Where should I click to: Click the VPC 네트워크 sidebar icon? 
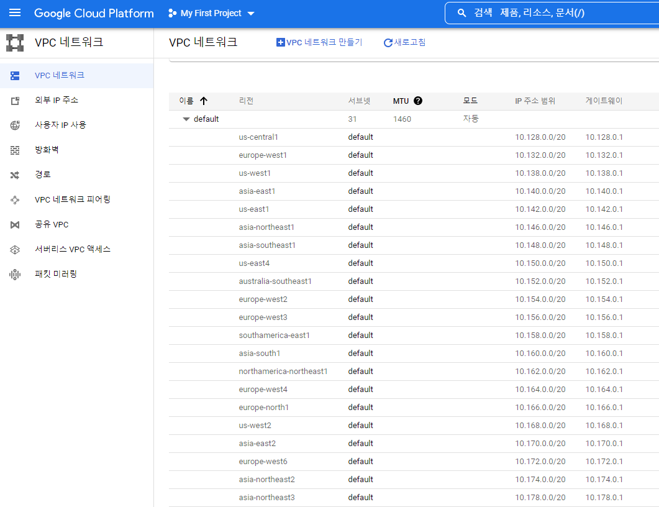[15, 76]
